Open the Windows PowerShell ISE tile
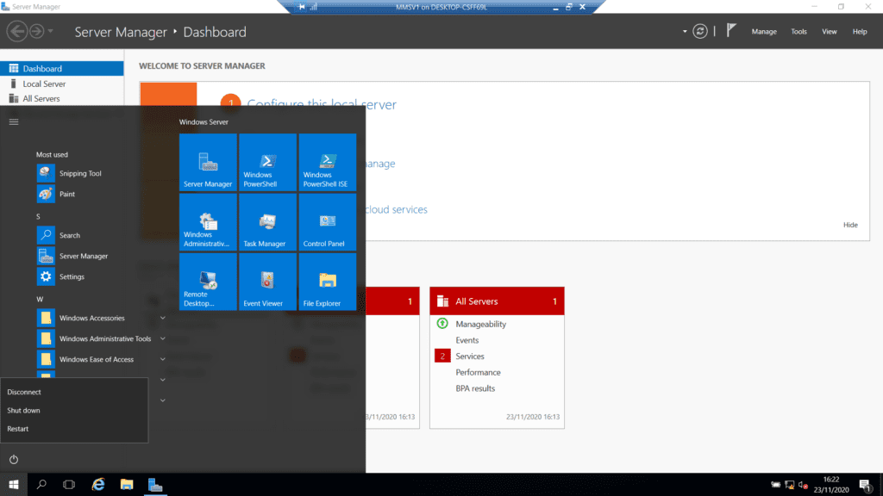The height and width of the screenshot is (496, 883). point(327,162)
